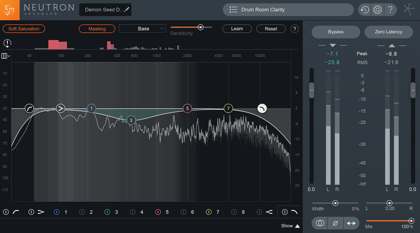The height and width of the screenshot is (233, 420).
Task: Invert phase with the ø icon
Action: pos(335,223)
